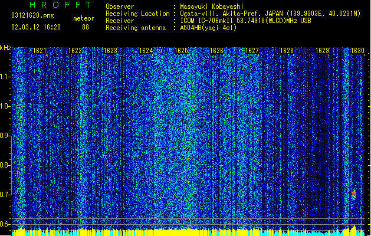
Task: Click the meteor count value 88
Action: 86,27
